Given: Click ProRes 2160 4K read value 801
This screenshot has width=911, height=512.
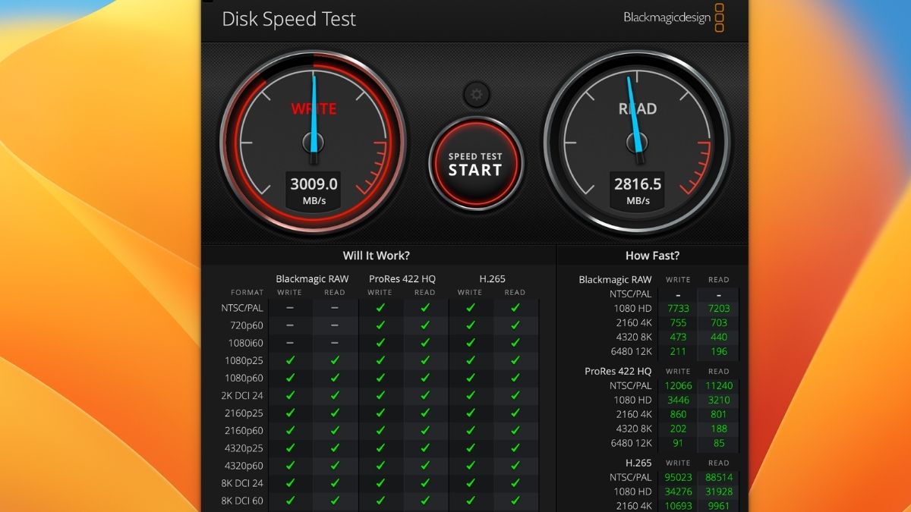Looking at the screenshot, I should [x=718, y=414].
